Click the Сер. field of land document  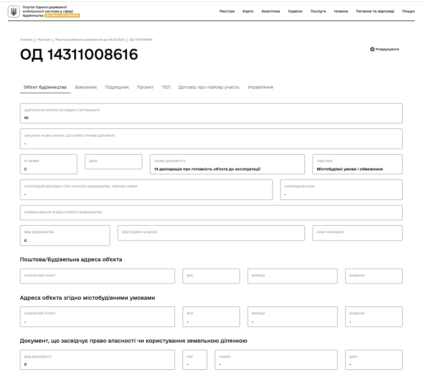[x=195, y=360]
